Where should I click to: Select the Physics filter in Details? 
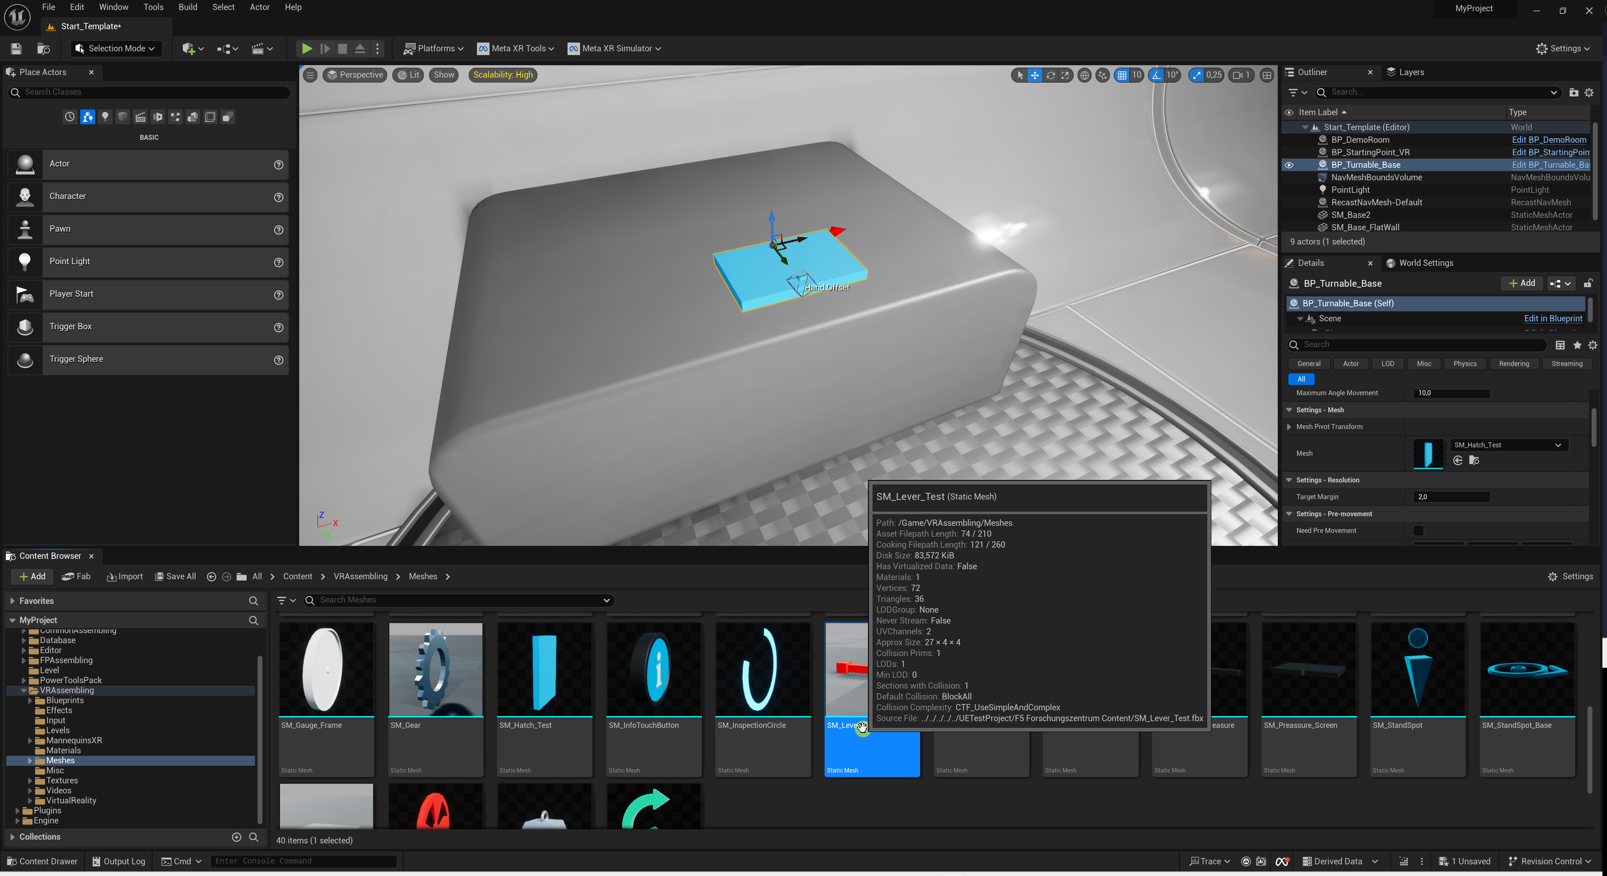(x=1464, y=364)
